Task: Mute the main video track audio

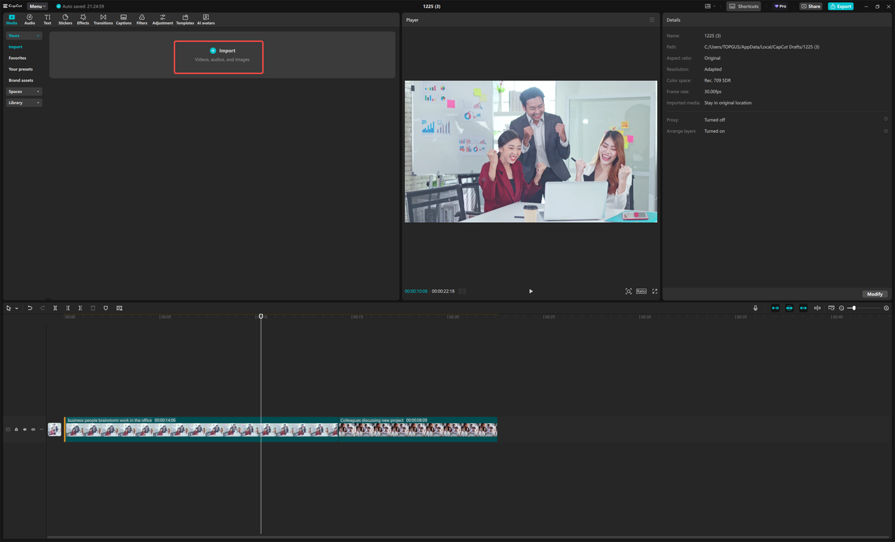Action: click(x=33, y=430)
